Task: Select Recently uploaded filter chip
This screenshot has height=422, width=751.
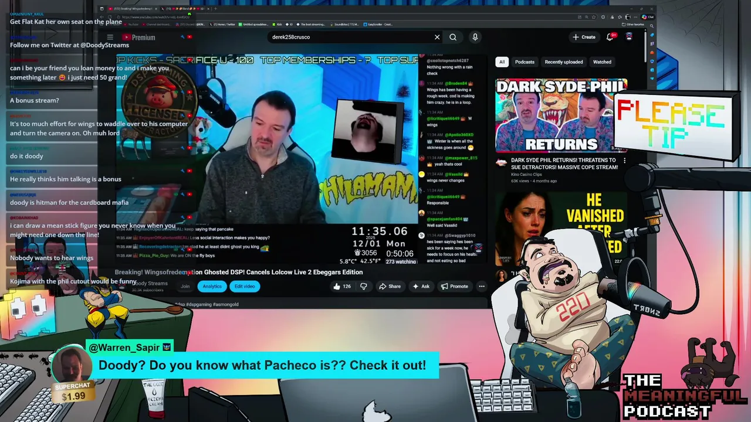Action: (564, 62)
